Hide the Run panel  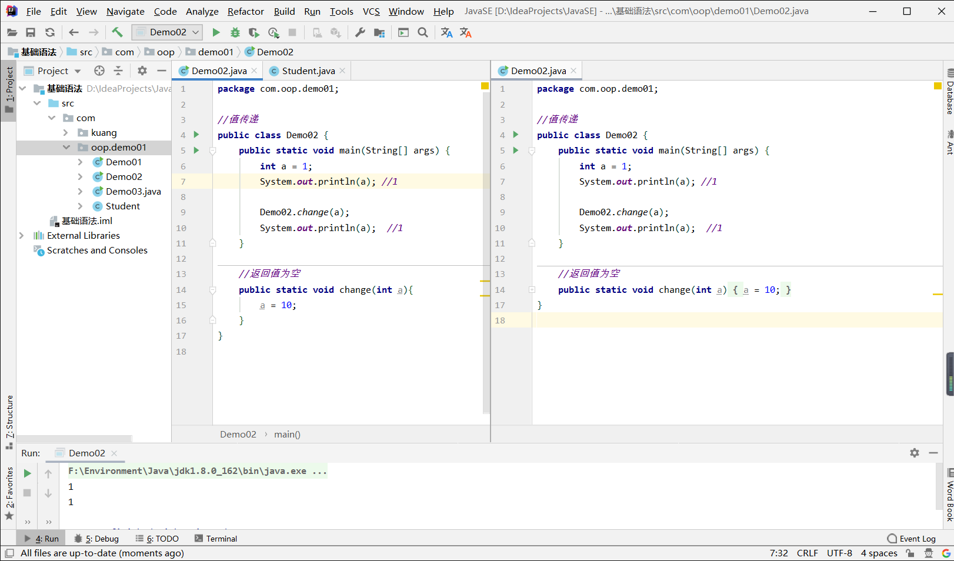pos(933,453)
